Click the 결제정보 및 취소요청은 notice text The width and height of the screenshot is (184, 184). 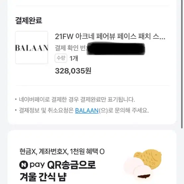(x=46, y=110)
